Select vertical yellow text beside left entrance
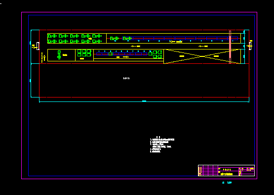The height and width of the screenshot is (195, 274). 42,57
